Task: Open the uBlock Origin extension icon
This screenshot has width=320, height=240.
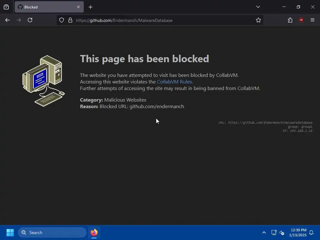Action: point(301,20)
